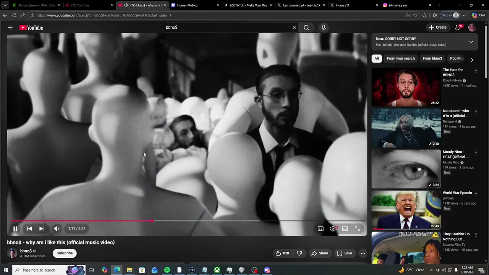Viewport: 489px width, 275px height.
Task: Open the Microsoft Store taskbar icon
Action: point(142,270)
